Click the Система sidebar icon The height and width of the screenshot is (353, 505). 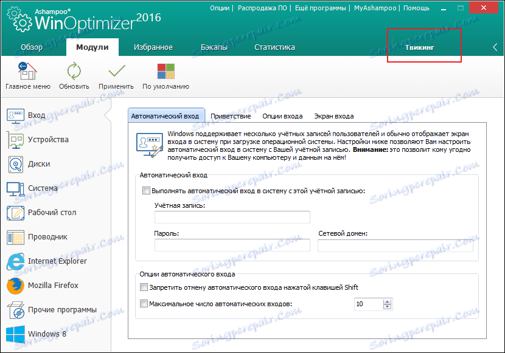(x=16, y=188)
